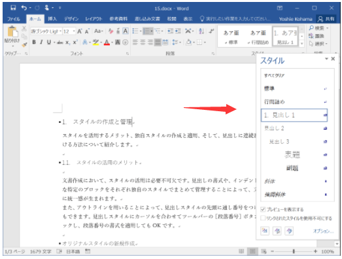Apply character border (boxed A) icon
Image resolution: width=342 pixels, height=259 pixels.
[x=126, y=31]
